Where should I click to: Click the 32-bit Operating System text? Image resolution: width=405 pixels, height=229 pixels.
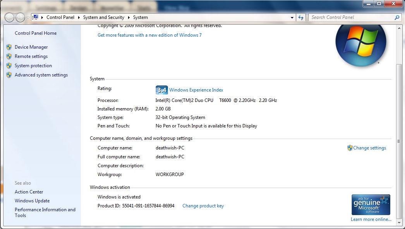180,117
